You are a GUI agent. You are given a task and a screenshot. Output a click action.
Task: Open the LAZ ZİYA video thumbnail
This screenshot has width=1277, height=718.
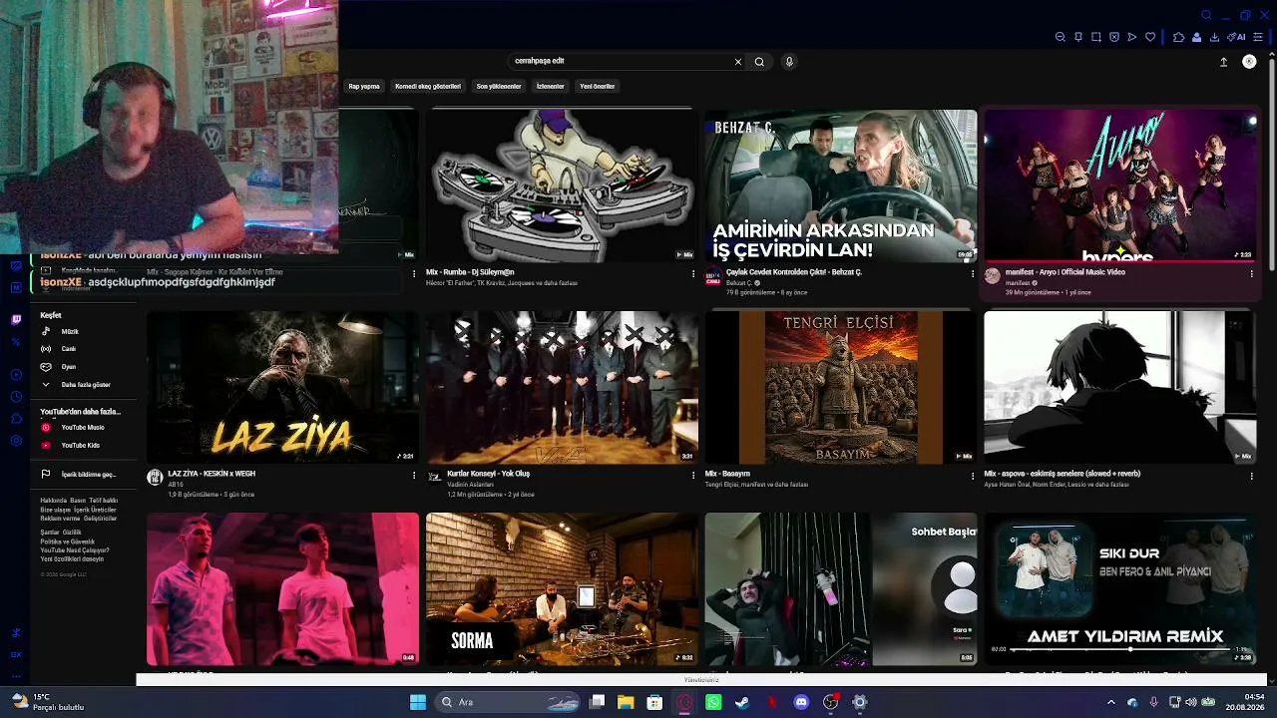(282, 387)
